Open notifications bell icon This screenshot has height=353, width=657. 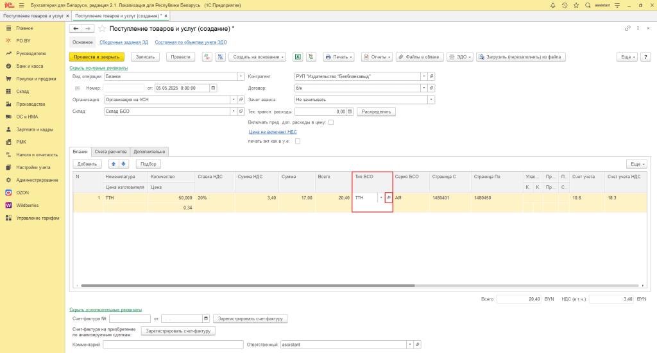552,5
